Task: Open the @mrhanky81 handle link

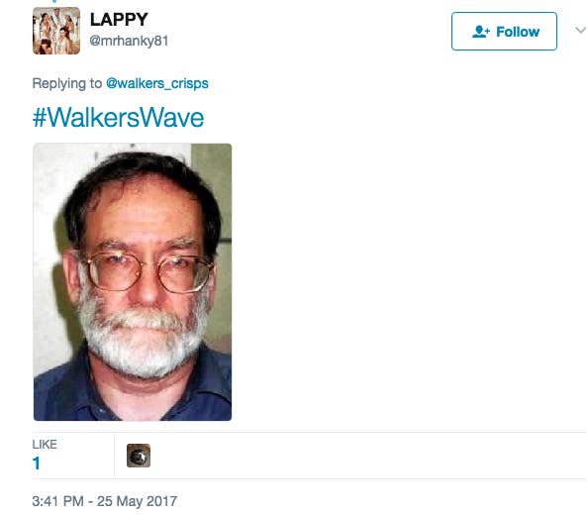Action: pos(129,41)
